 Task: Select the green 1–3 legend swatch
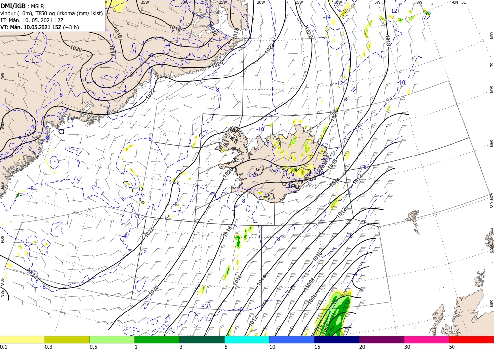click(x=157, y=339)
